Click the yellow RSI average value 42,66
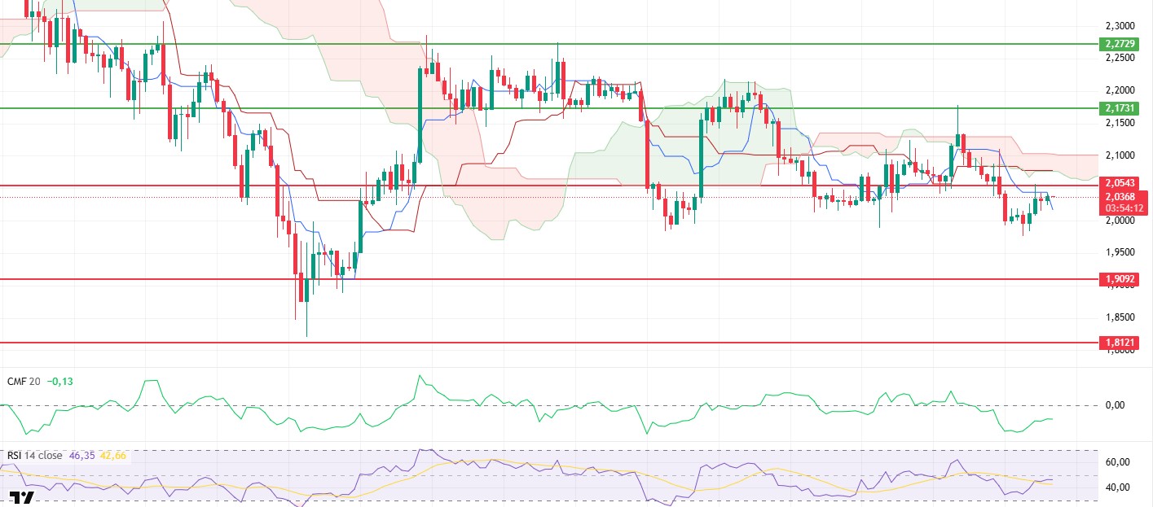This screenshot has height=507, width=1153. coord(112,456)
